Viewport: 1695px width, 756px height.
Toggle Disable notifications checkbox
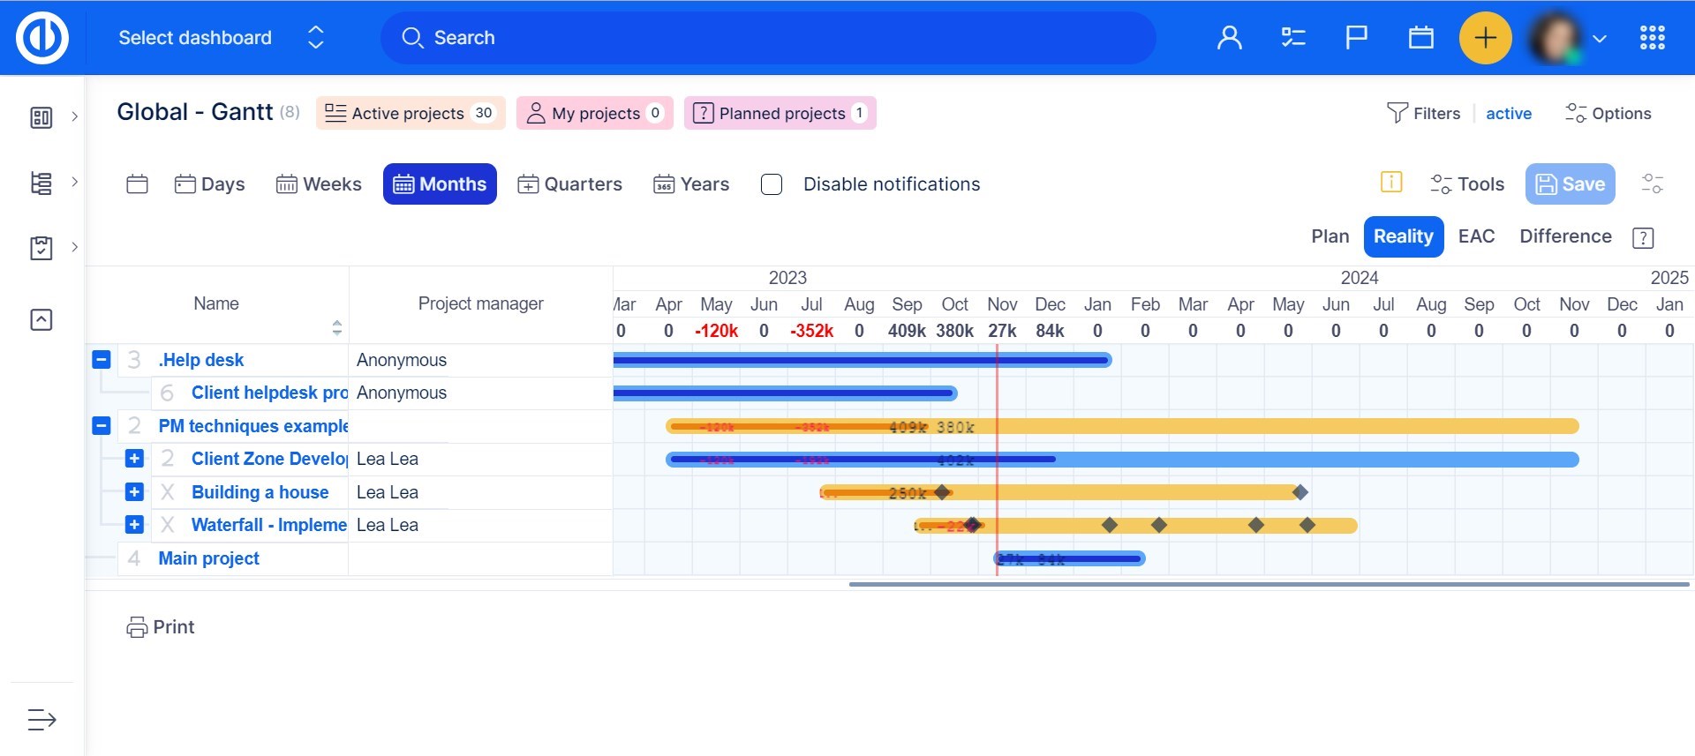tap(772, 184)
